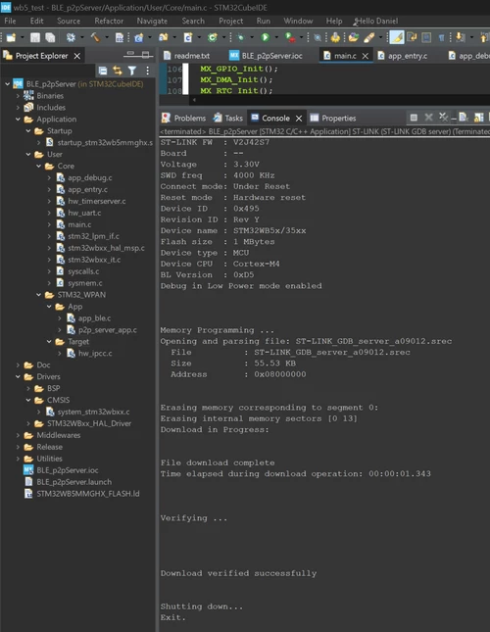This screenshot has height=632, width=490.
Task: Click the editor horizontal scrollbar left arrow
Action: pyautogui.click(x=194, y=99)
